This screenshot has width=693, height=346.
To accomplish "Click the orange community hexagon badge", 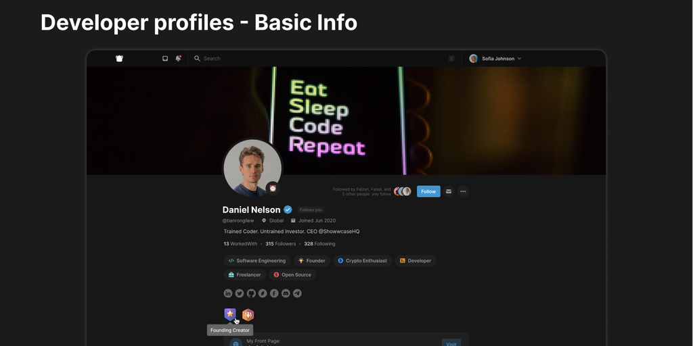I will coord(248,315).
